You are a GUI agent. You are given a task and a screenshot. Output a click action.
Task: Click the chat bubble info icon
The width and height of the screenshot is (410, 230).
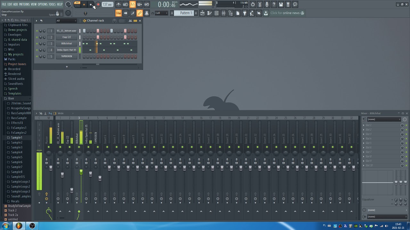(295, 4)
